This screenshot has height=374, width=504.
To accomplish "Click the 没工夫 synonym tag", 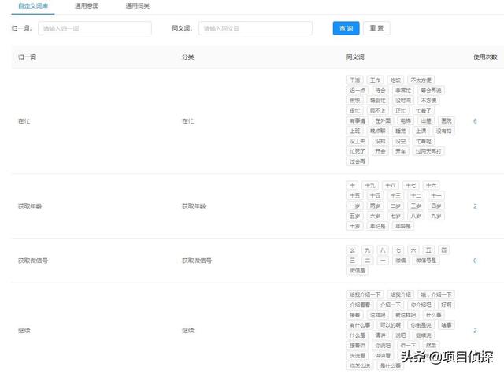I will point(358,141).
